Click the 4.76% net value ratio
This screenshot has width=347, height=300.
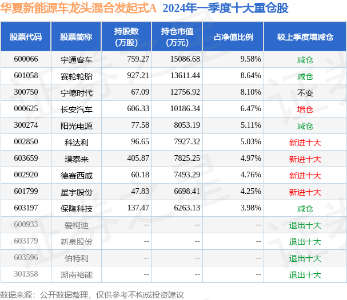point(250,175)
